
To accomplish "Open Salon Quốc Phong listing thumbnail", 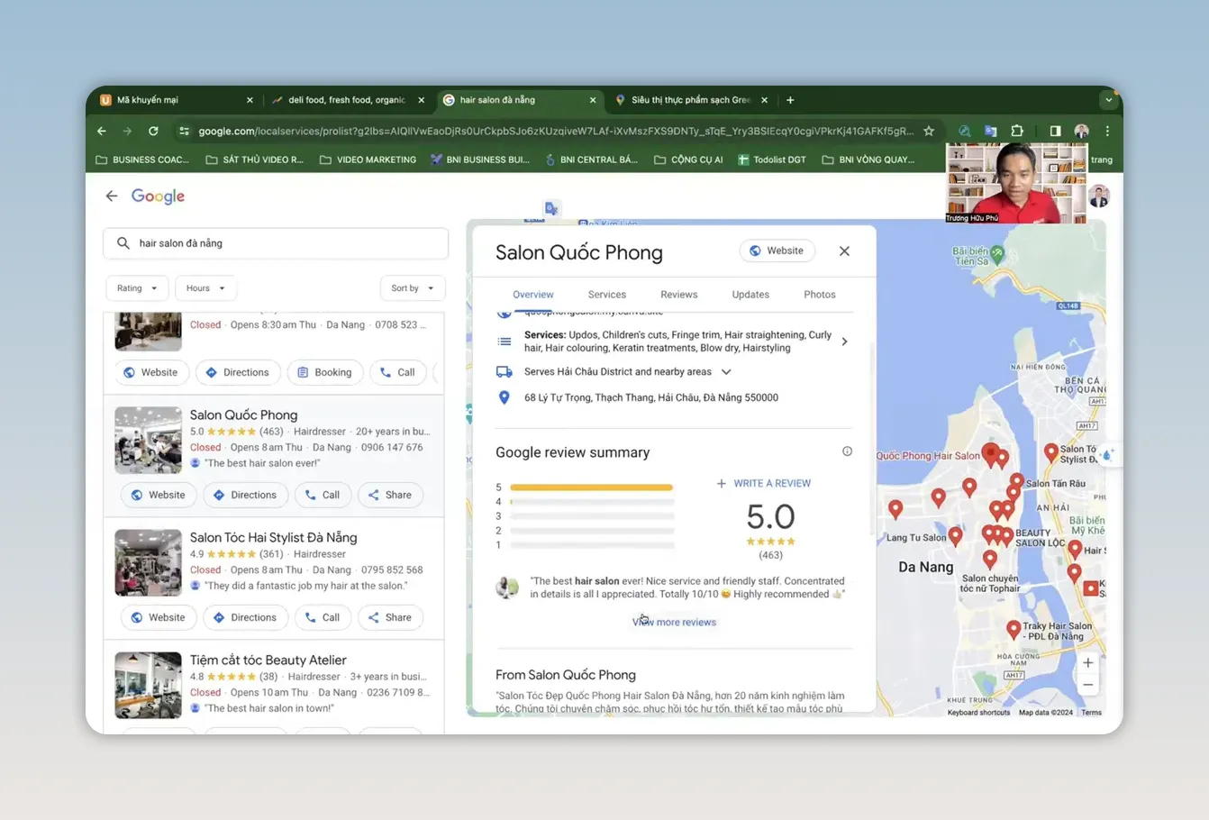I will tap(148, 440).
